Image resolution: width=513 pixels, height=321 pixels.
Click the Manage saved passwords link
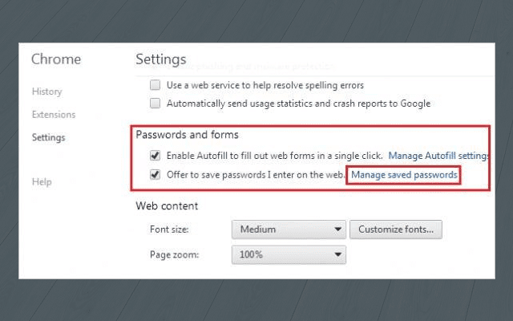(404, 174)
